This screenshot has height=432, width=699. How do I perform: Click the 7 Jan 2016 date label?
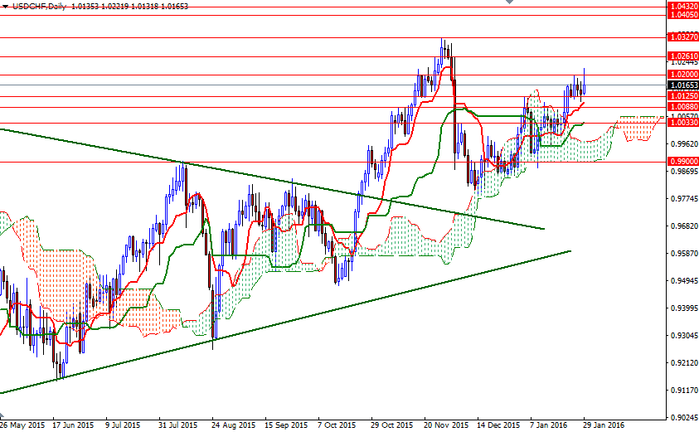(549, 425)
